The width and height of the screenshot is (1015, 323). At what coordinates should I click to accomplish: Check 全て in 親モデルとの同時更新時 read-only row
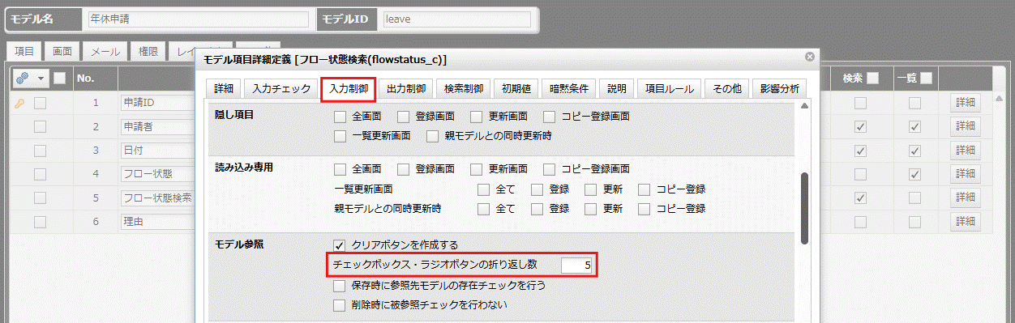[x=483, y=209]
